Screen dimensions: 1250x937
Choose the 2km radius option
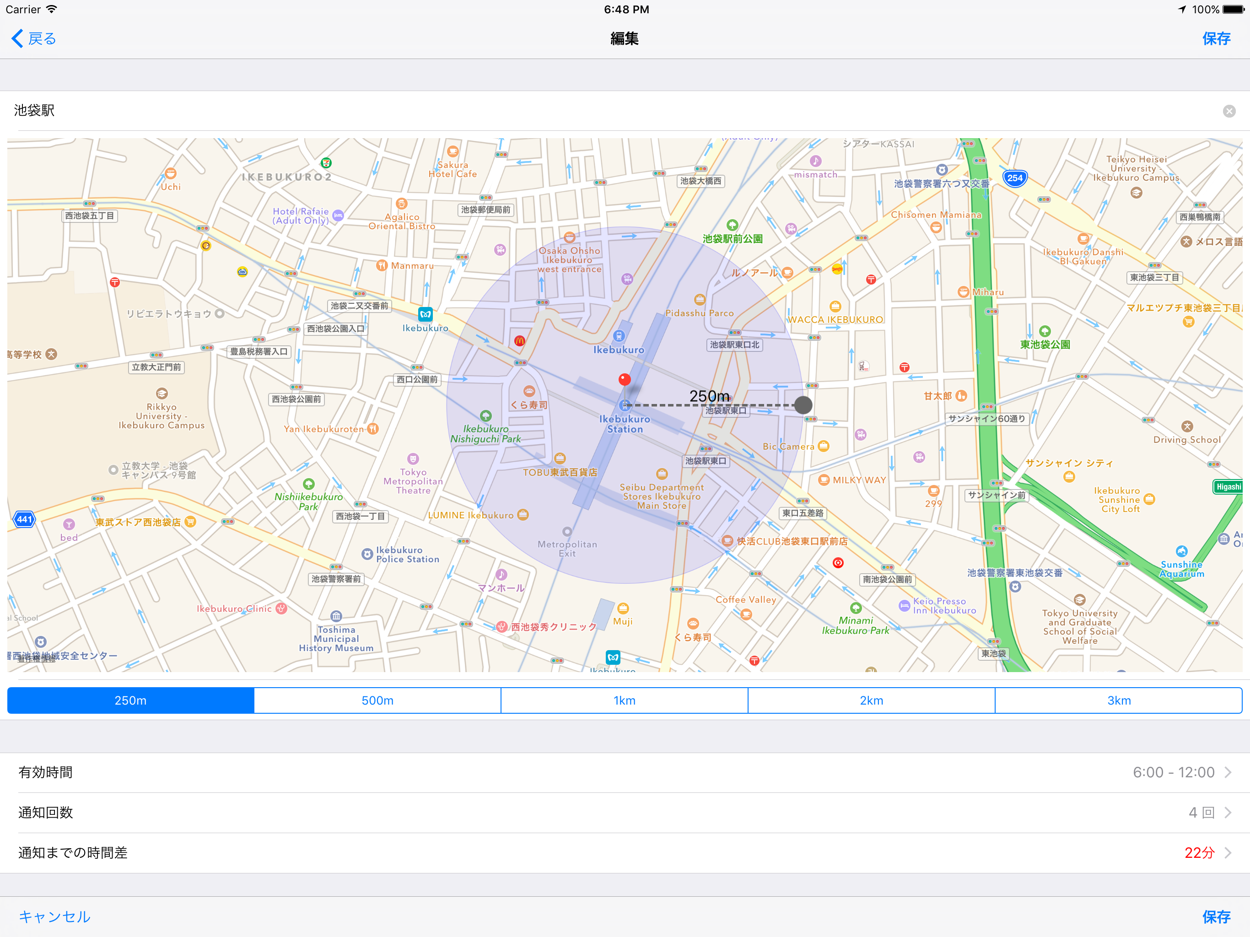[x=871, y=700]
